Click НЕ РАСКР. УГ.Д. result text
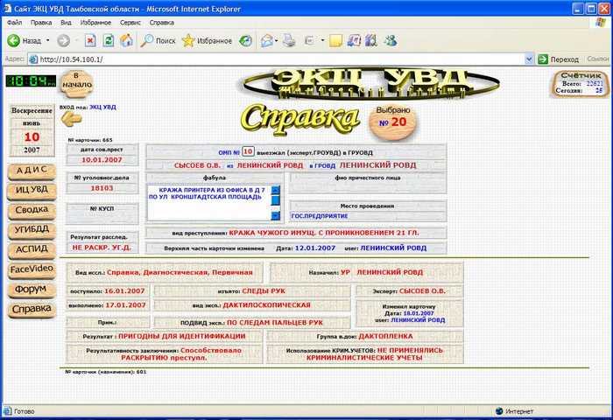The width and height of the screenshot is (613, 420). [x=102, y=248]
